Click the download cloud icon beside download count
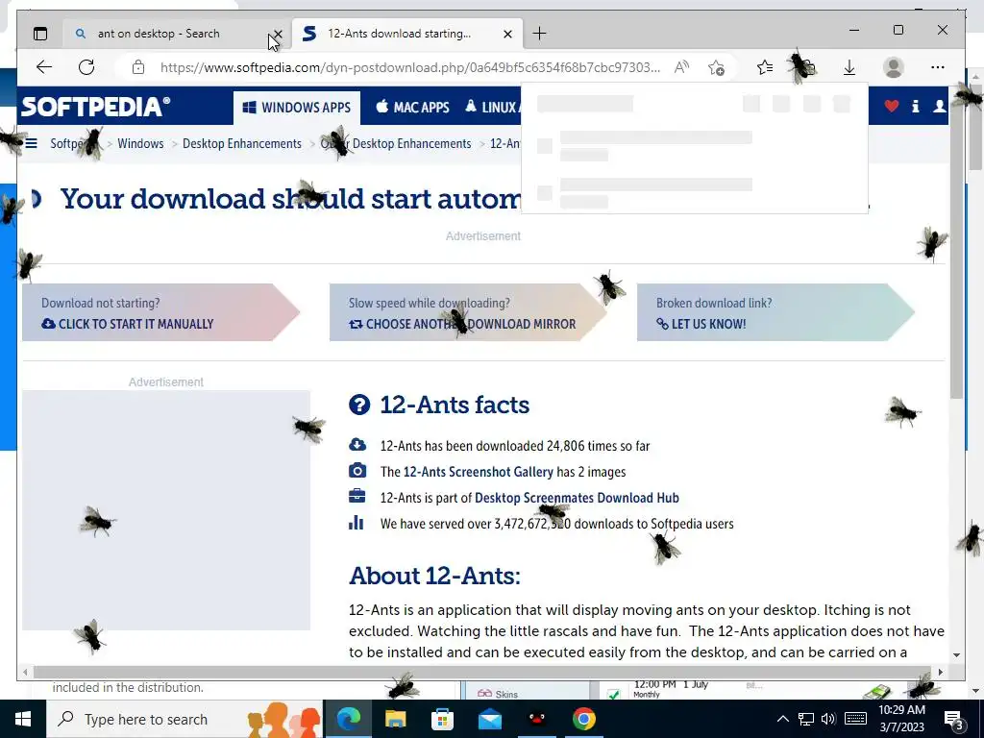The image size is (984, 738). coord(357,445)
